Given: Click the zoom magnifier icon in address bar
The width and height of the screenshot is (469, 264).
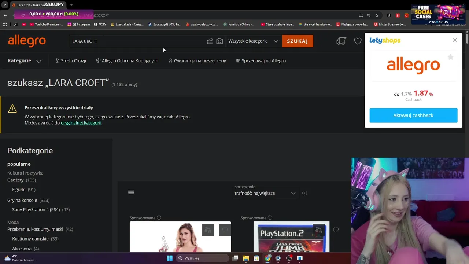Looking at the screenshot, I should (369, 15).
